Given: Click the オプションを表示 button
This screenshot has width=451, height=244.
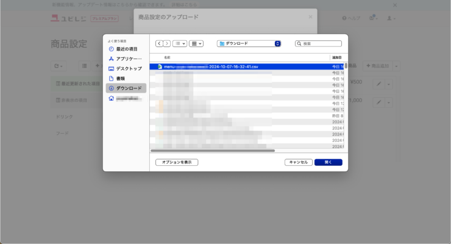Looking at the screenshot, I should [x=177, y=162].
